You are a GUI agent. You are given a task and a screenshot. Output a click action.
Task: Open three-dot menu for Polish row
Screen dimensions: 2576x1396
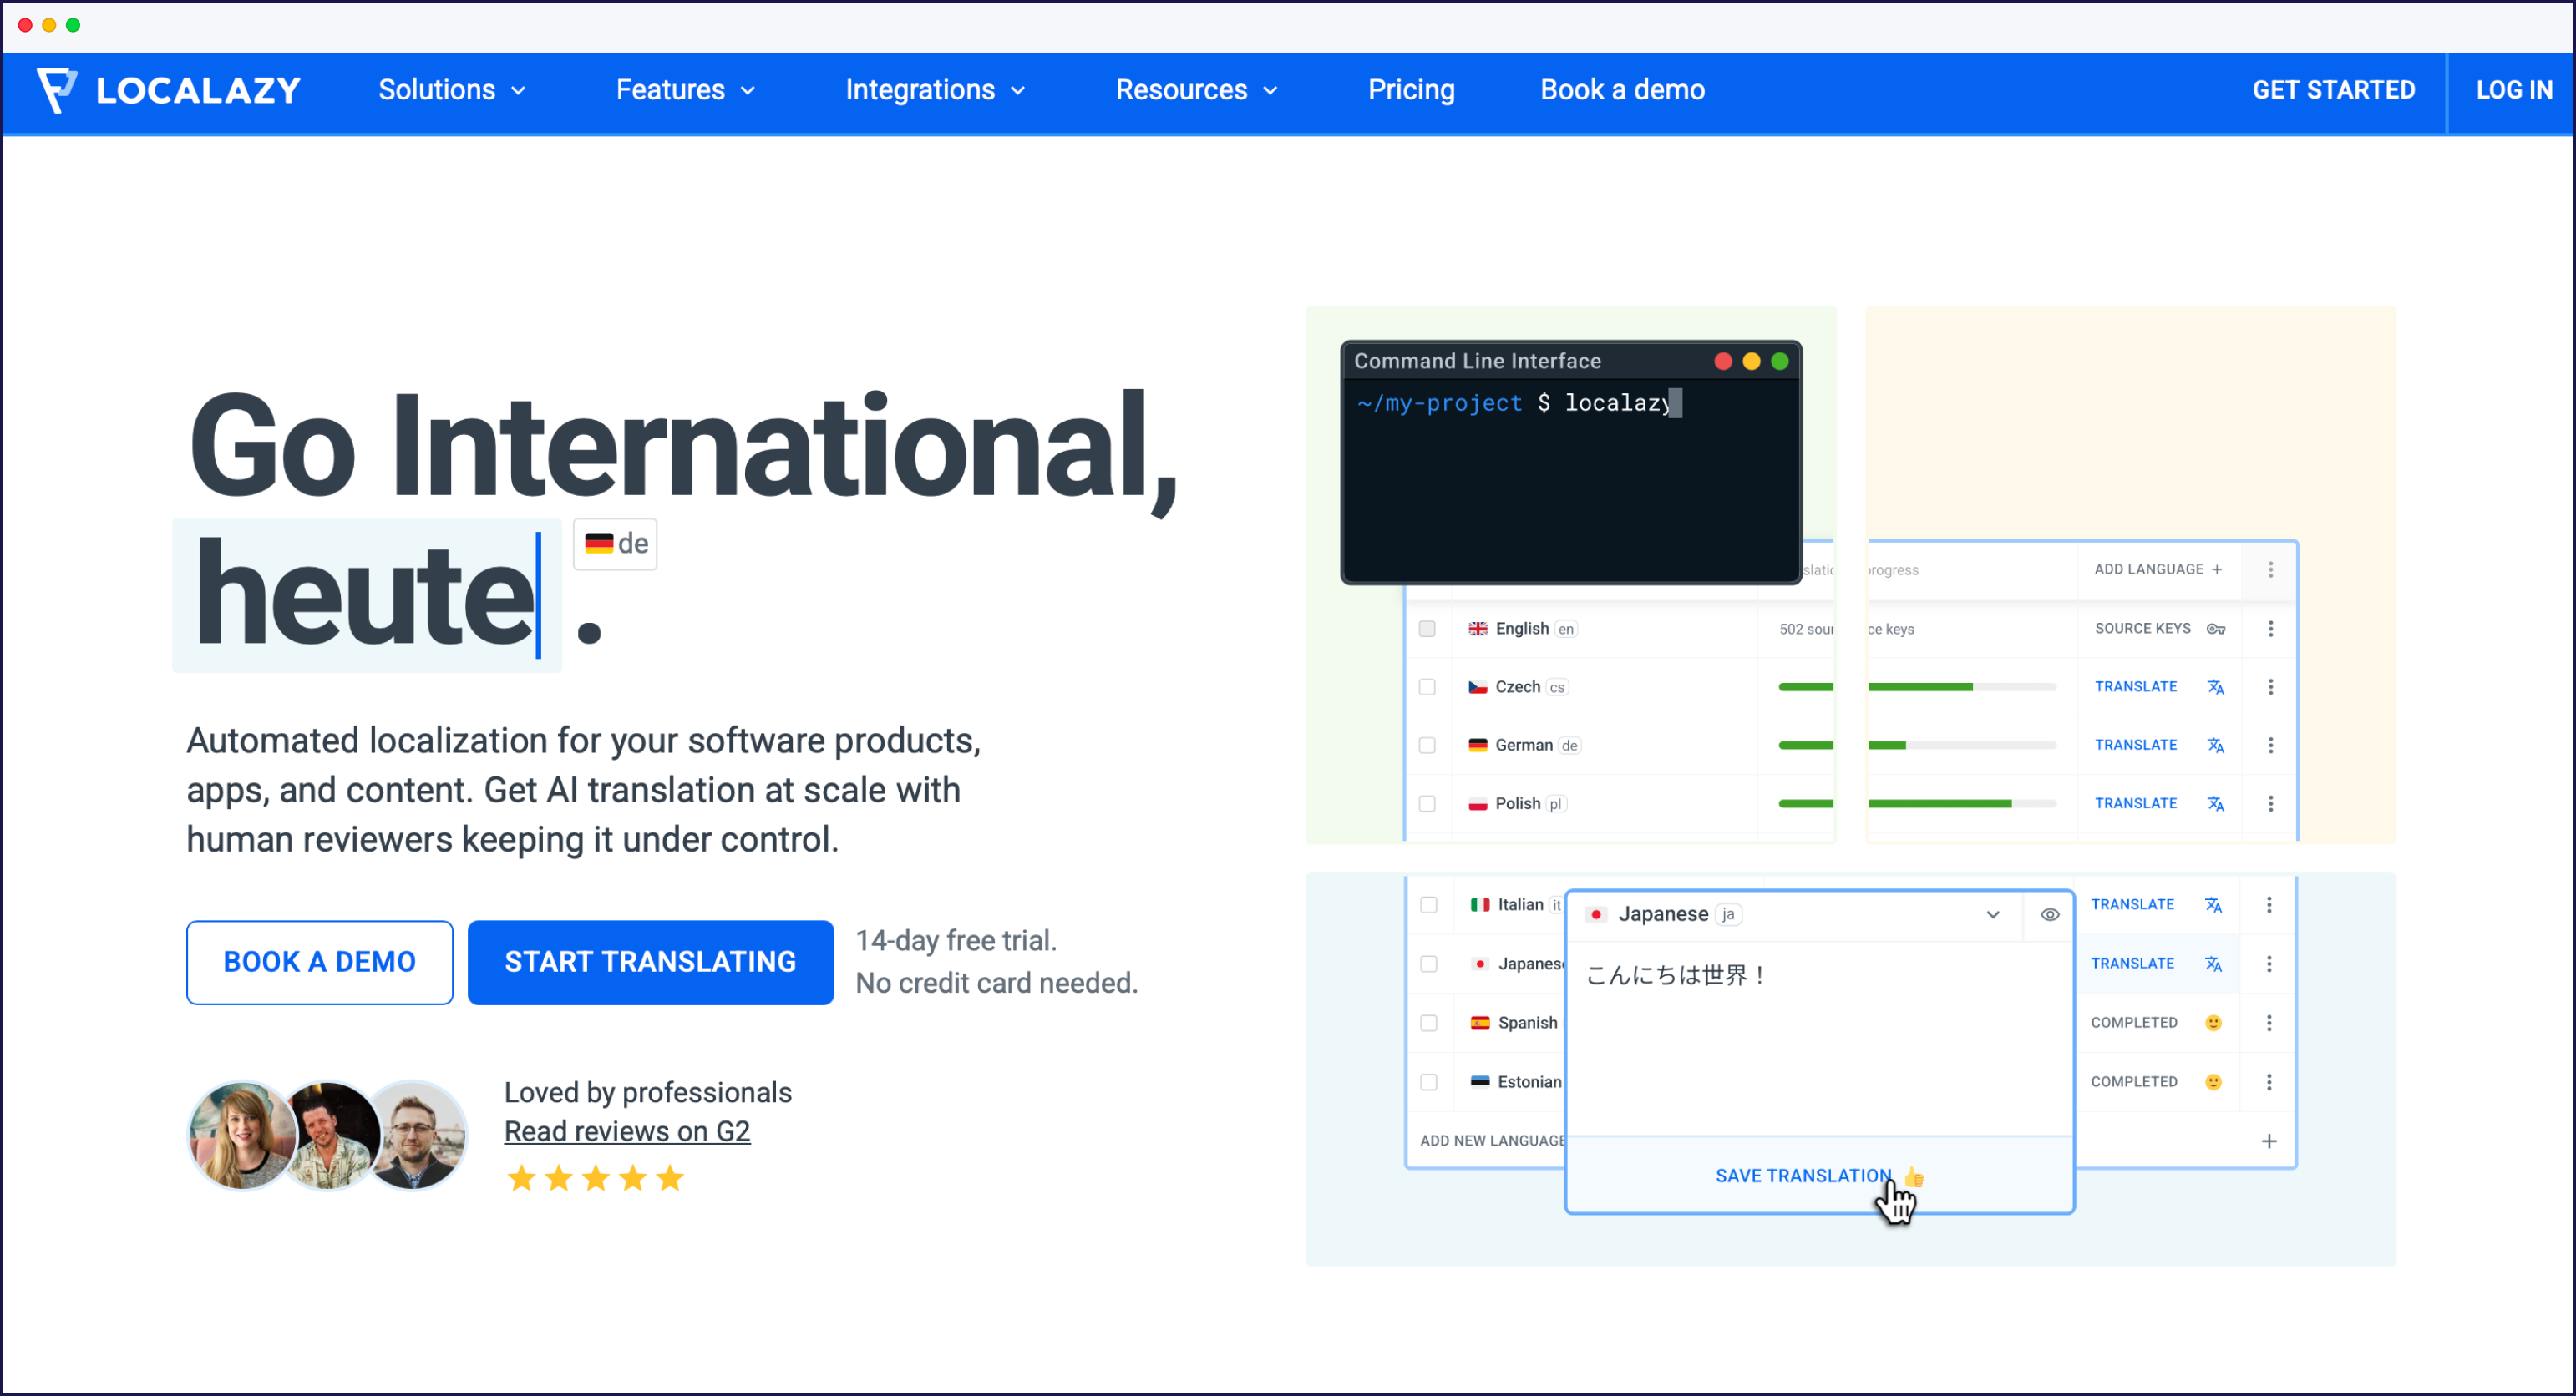coord(2271,803)
